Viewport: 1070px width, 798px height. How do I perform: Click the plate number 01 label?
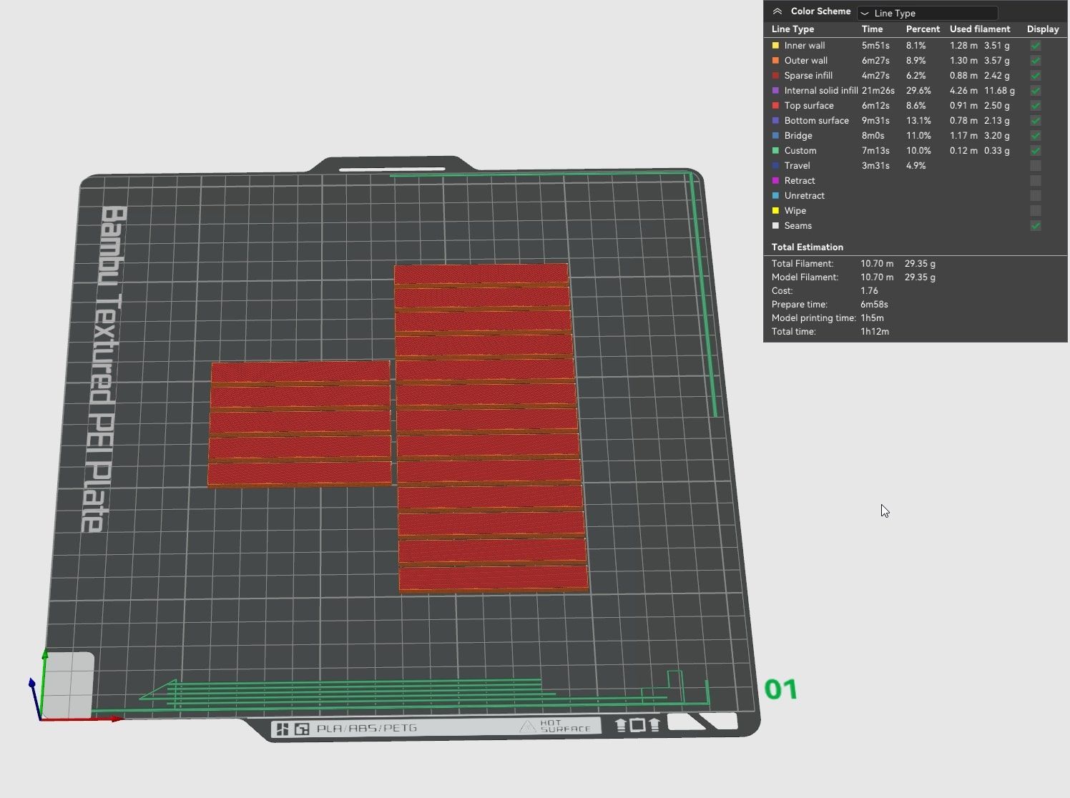[781, 689]
